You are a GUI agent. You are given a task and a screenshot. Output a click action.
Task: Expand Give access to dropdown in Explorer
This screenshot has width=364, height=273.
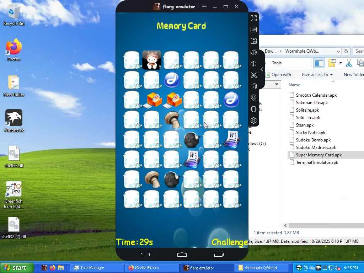[x=317, y=75]
